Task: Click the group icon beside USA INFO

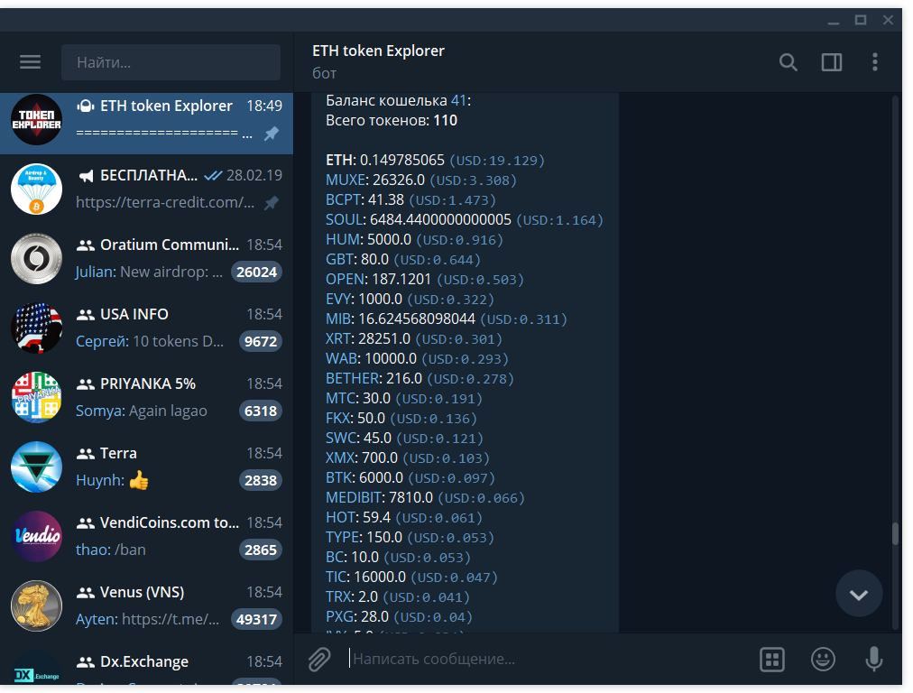Action: pyautogui.click(x=86, y=315)
